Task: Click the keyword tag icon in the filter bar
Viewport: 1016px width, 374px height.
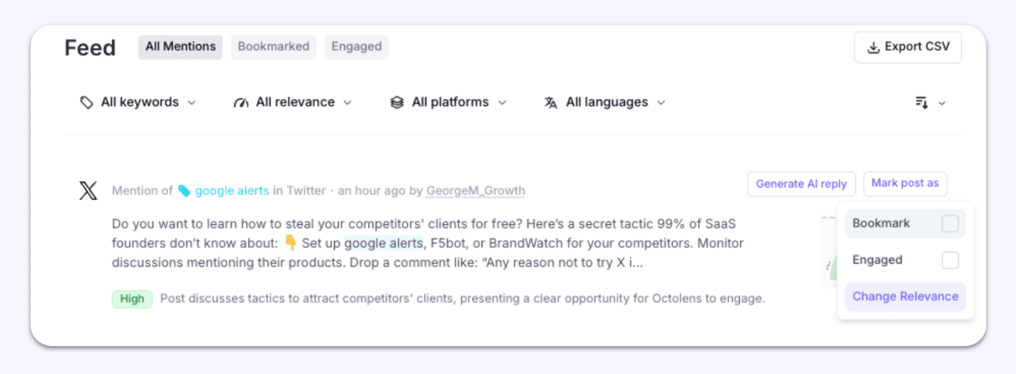Action: click(x=87, y=102)
